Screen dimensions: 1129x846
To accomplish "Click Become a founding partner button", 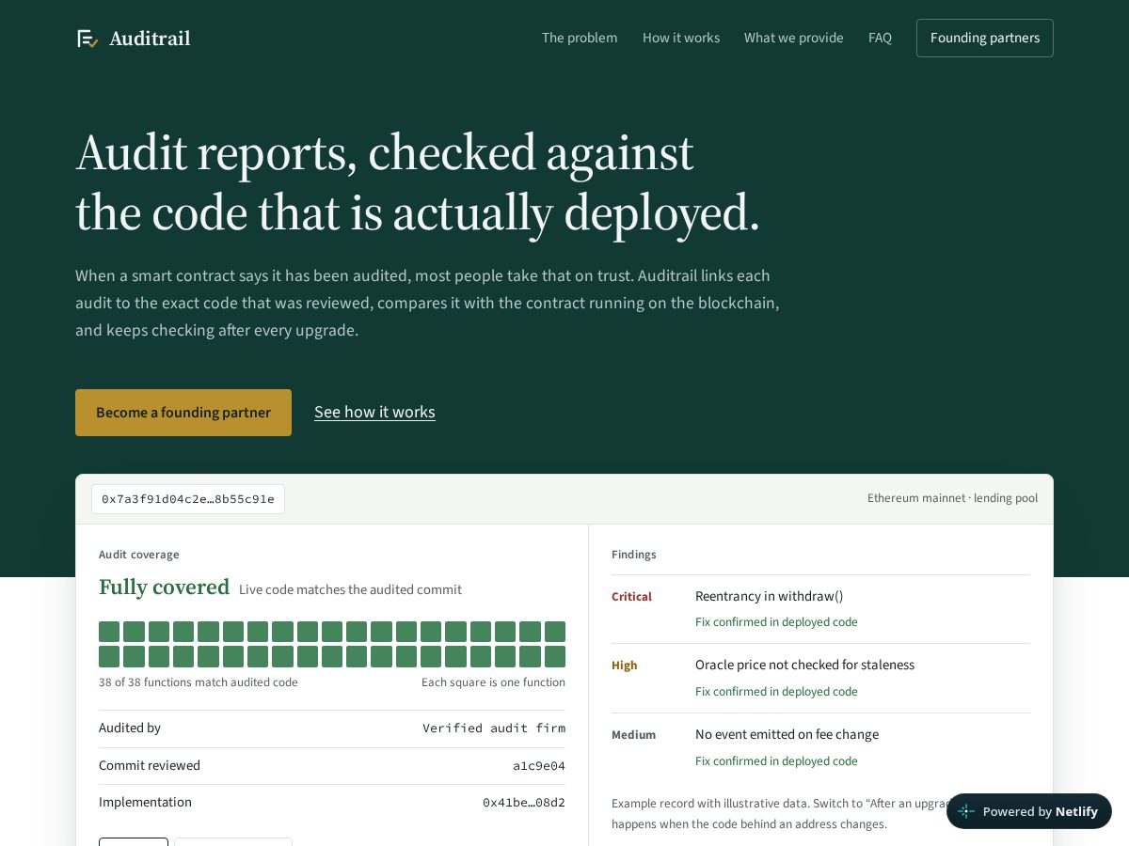I will [183, 413].
